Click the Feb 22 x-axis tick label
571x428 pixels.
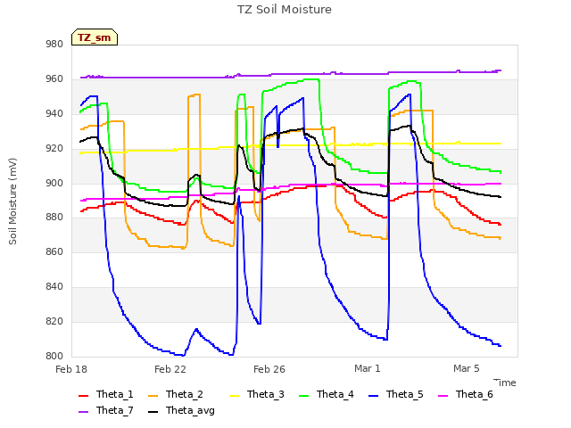click(x=170, y=369)
